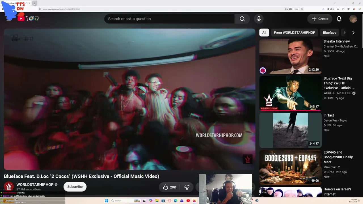Expand the tab list dropdown chevron
This screenshot has width=363, height=204.
click(335, 3)
